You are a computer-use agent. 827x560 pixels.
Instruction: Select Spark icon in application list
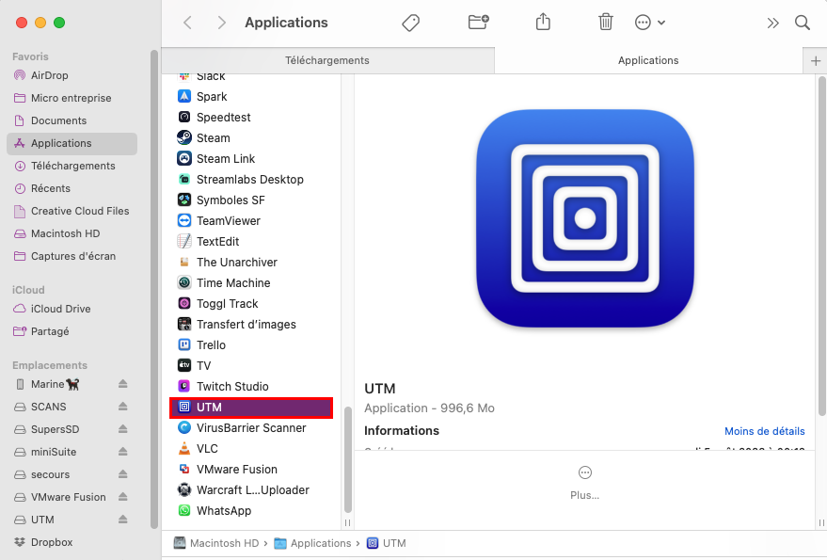tap(184, 97)
